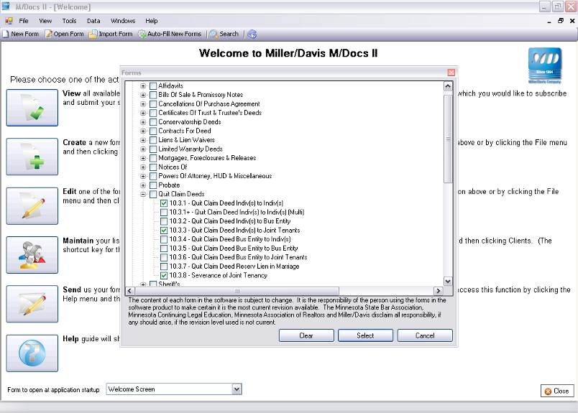Click the Cancel button

click(x=425, y=335)
